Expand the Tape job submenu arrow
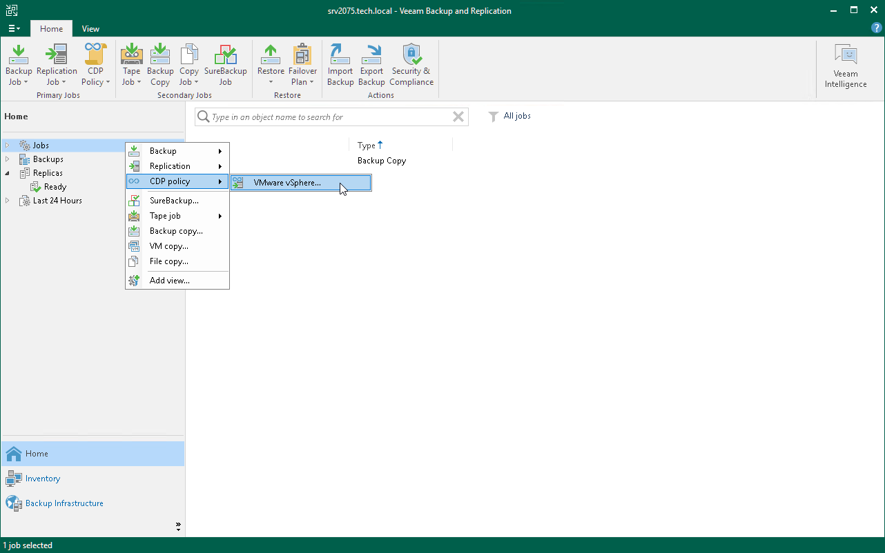Image resolution: width=885 pixels, height=553 pixels. pyautogui.click(x=220, y=216)
